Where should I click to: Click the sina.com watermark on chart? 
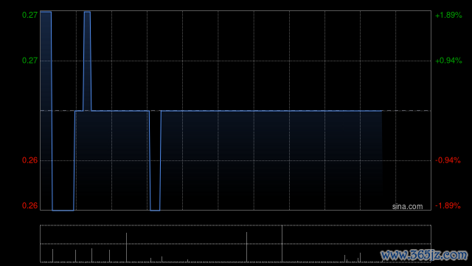tap(407, 207)
